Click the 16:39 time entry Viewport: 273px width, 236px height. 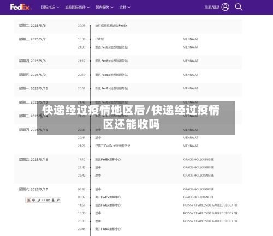click(x=81, y=39)
